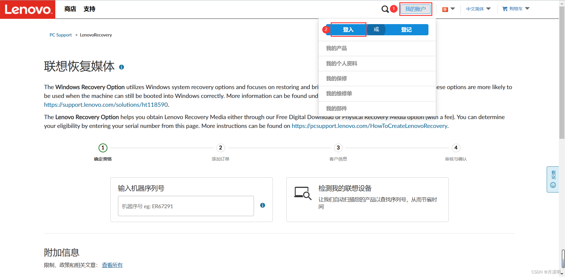Click the 登入 button
Screen dimensions: 565x277
(348, 29)
